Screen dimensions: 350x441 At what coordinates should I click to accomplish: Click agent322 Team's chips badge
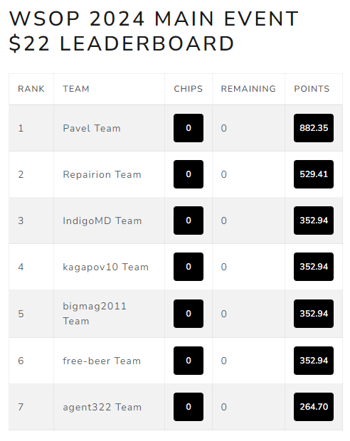click(189, 407)
